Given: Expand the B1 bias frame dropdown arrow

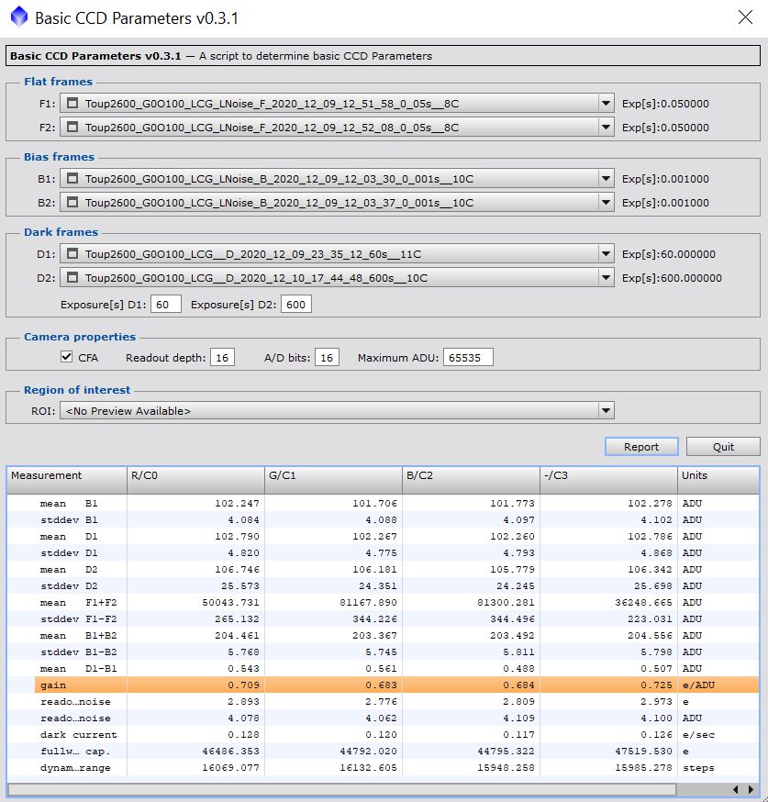Looking at the screenshot, I should 606,179.
